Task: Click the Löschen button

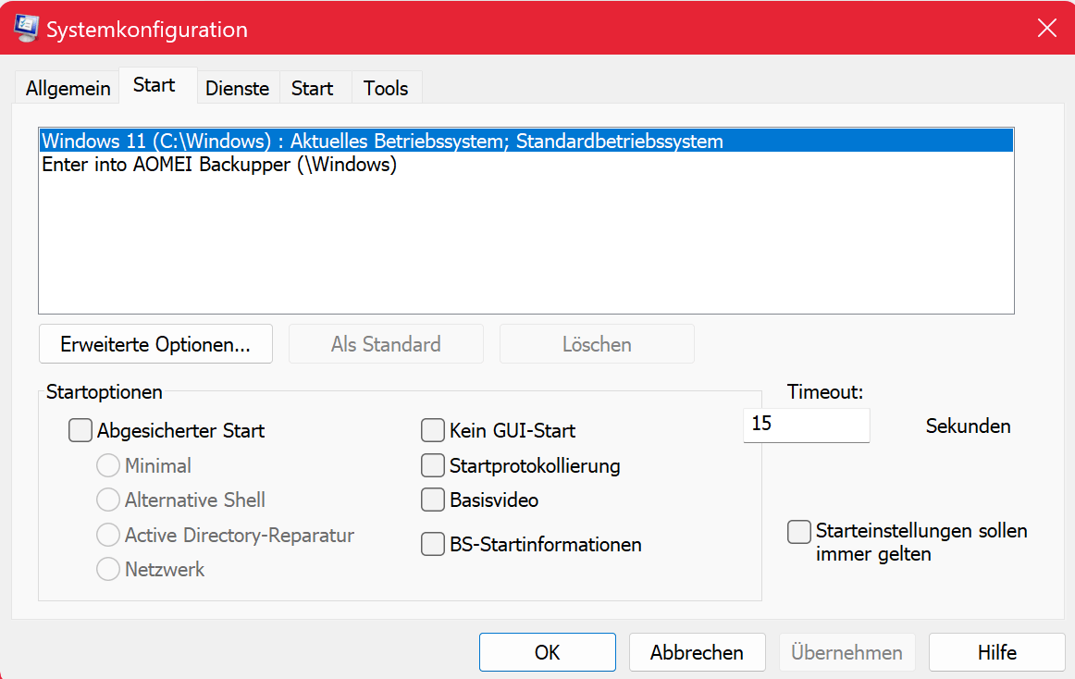Action: point(597,344)
